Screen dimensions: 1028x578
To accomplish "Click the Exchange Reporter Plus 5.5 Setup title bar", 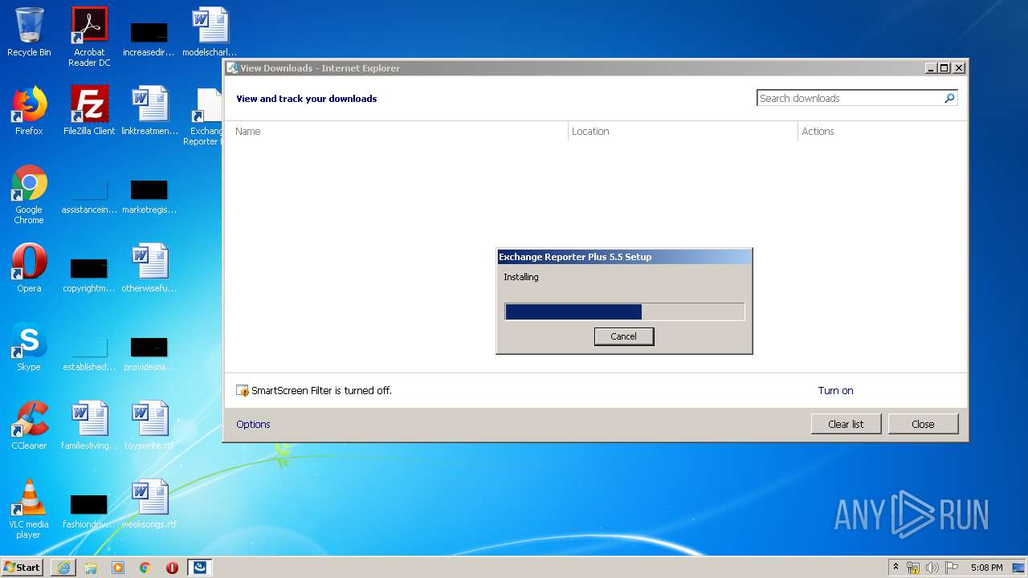I will tap(624, 257).
